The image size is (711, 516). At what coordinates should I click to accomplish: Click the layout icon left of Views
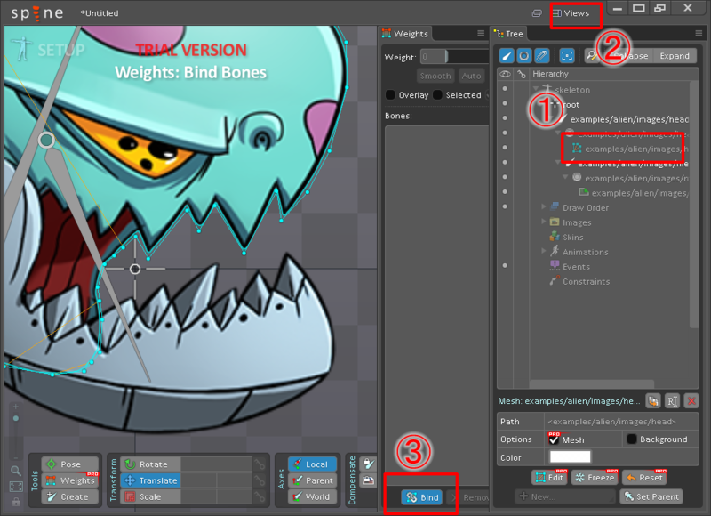pos(537,13)
